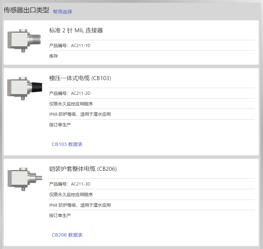Click 按订单生产 in the CB206 card

click(x=60, y=215)
